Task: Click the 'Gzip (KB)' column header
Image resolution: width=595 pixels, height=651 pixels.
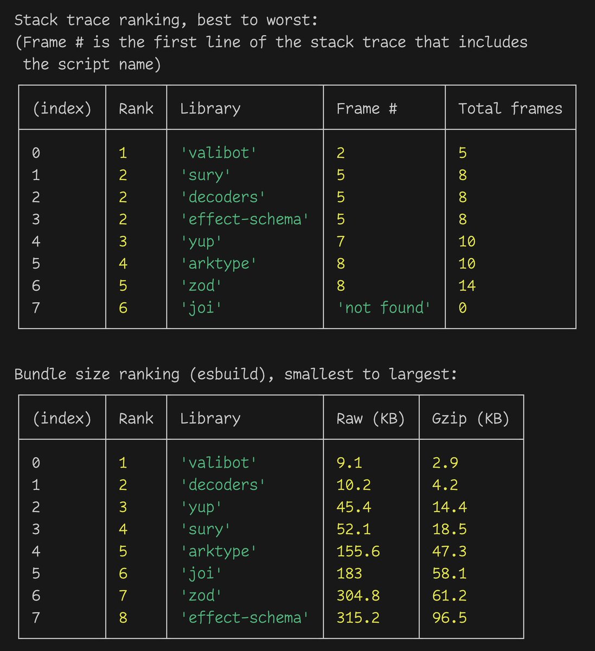Action: click(471, 419)
